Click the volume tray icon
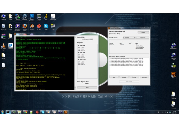The width and height of the screenshot is (179, 127). click(167, 112)
